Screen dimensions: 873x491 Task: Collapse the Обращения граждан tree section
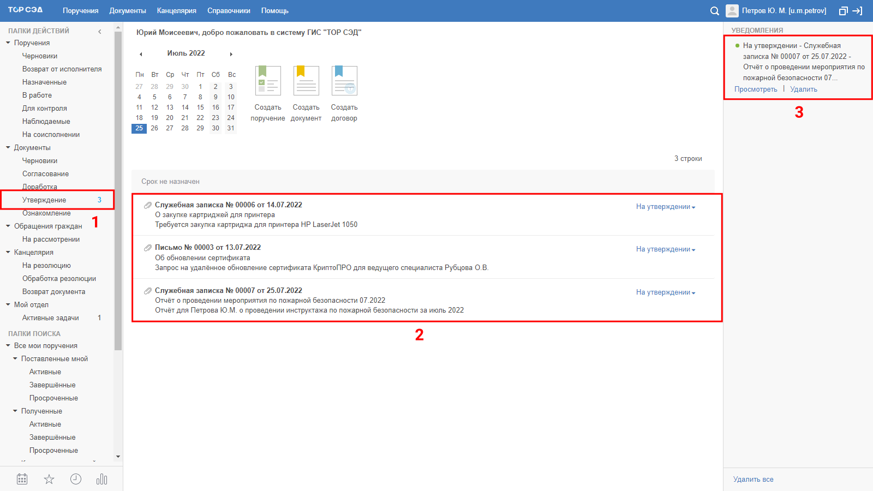tap(8, 226)
